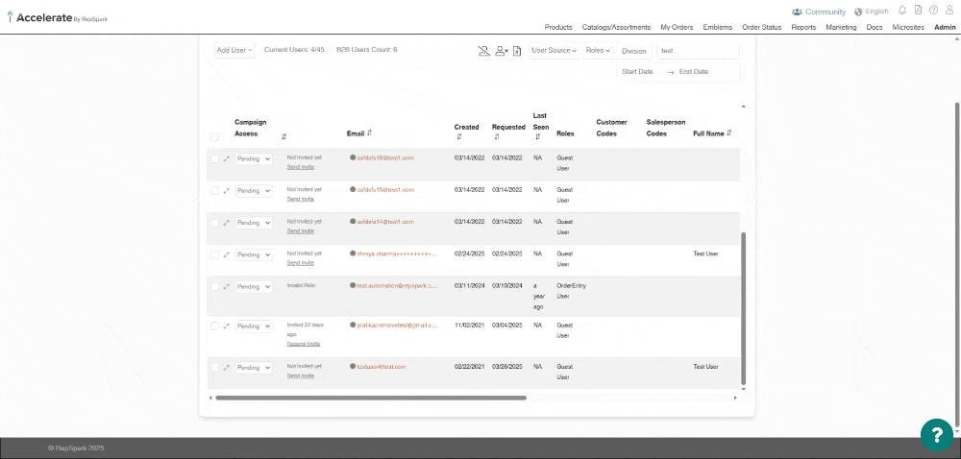Sort by the Created column arrows
The image size is (961, 459).
click(459, 137)
